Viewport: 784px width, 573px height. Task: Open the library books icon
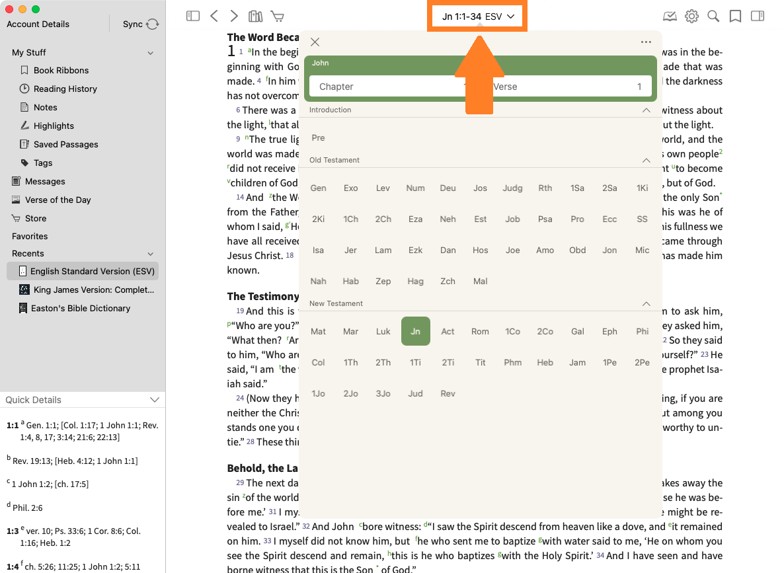255,16
